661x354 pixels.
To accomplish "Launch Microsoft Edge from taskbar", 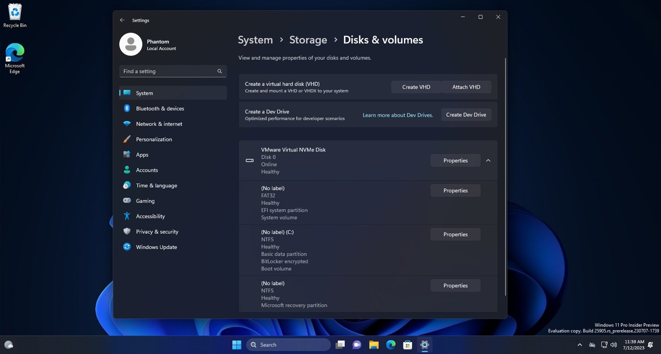I will point(391,344).
